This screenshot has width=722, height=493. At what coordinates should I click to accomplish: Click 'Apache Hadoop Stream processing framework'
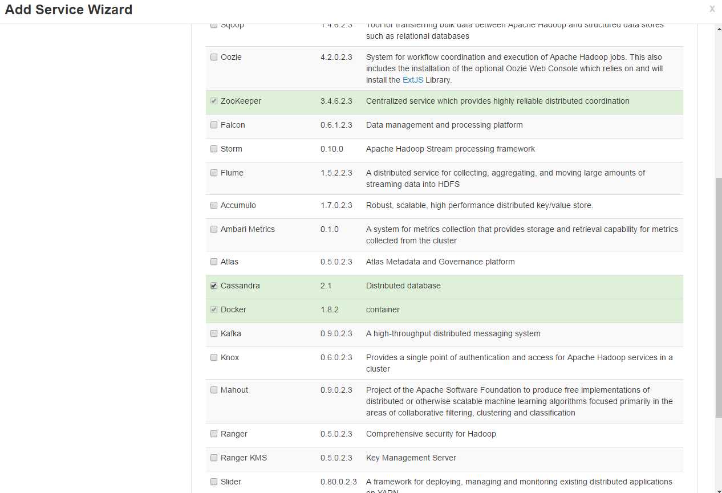coord(451,149)
